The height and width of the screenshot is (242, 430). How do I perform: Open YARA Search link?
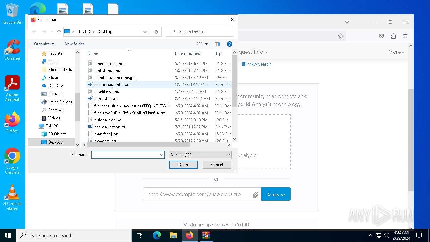pyautogui.click(x=256, y=64)
